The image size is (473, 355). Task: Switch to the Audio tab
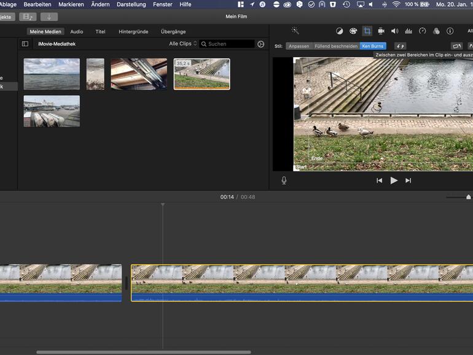click(x=77, y=31)
